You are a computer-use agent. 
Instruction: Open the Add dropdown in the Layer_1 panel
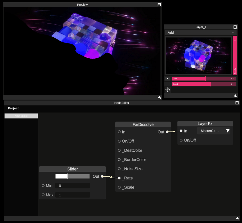[x=201, y=33]
